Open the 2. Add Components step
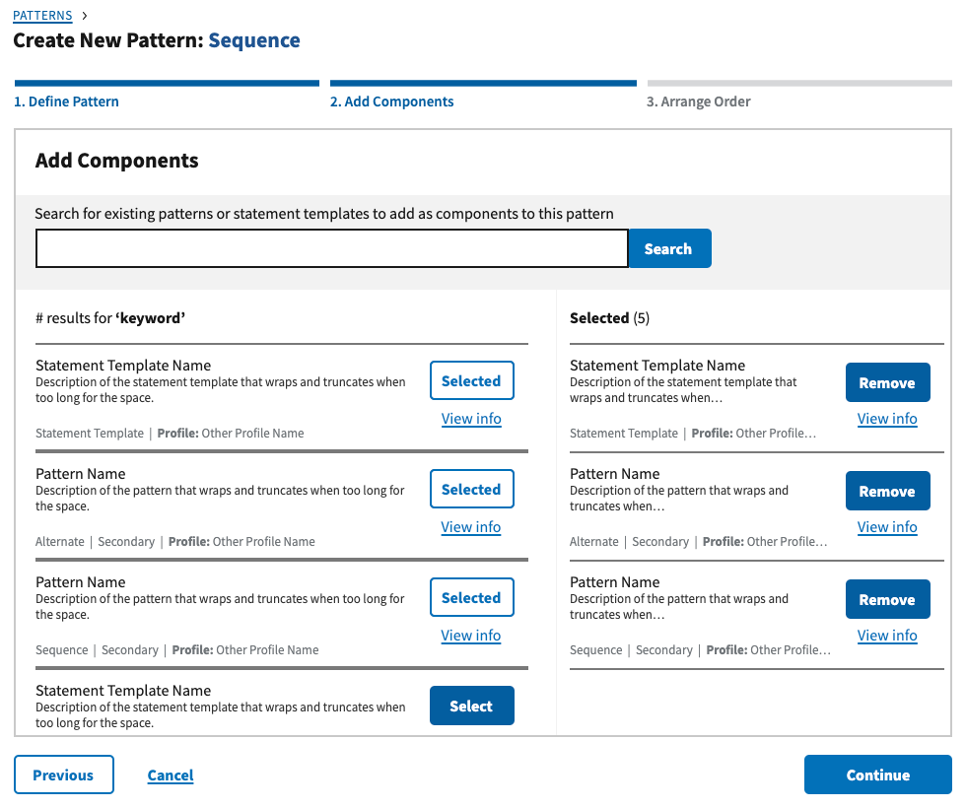Image resolution: width=966 pixels, height=808 pixels. (392, 101)
